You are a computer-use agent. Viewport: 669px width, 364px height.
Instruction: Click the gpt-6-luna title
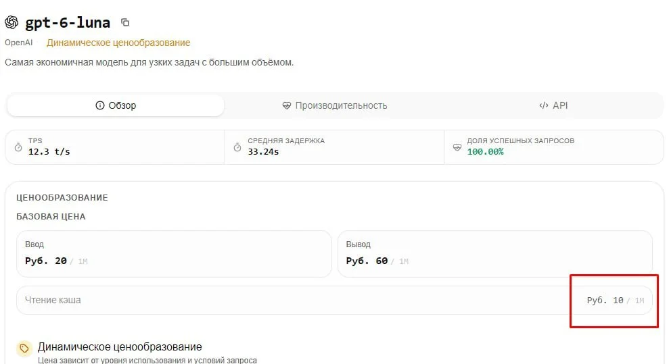coord(68,22)
